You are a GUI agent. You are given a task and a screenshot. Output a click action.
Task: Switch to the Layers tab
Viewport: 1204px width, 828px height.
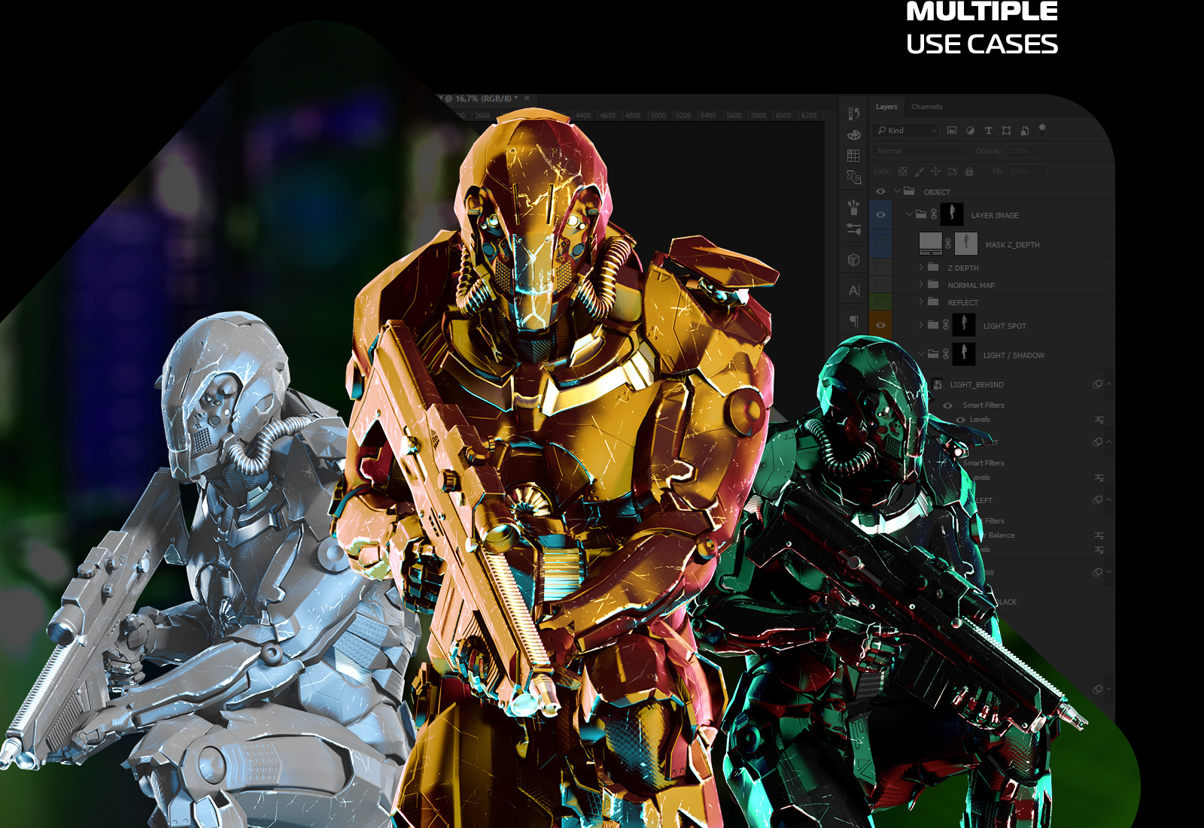click(886, 107)
